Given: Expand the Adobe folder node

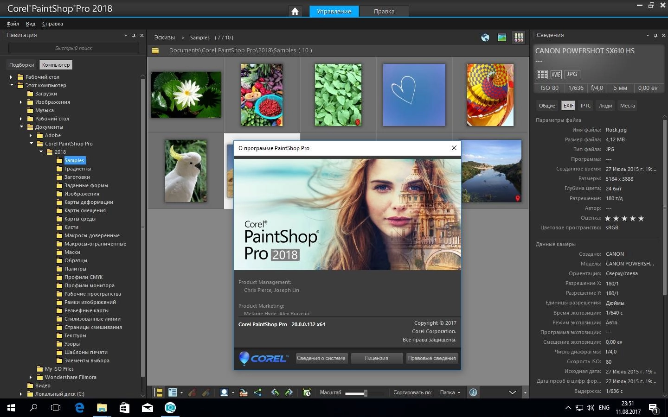Looking at the screenshot, I should (31, 135).
